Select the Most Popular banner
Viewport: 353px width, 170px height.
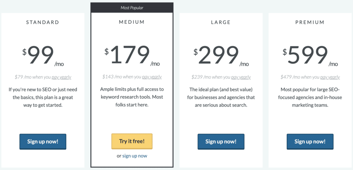click(x=132, y=8)
